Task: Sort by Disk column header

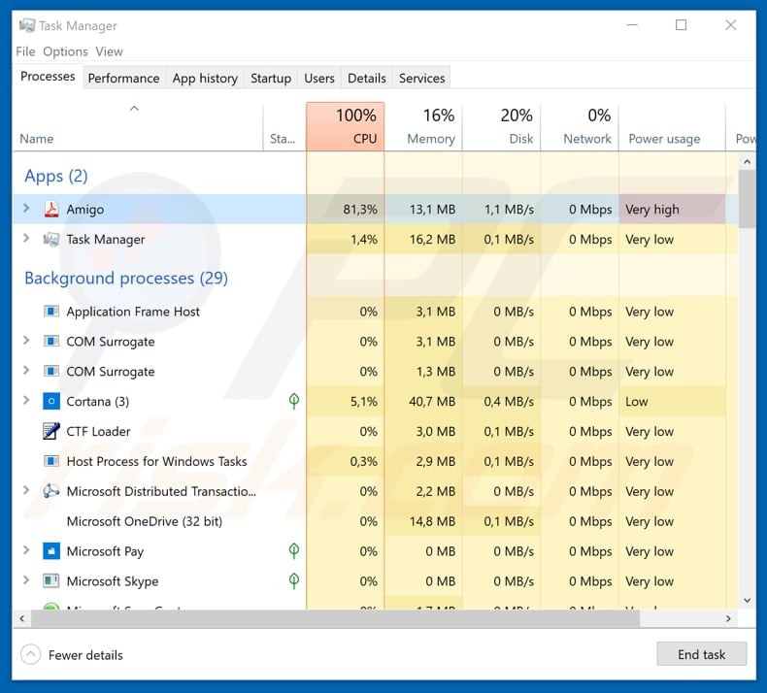Action: click(x=502, y=126)
